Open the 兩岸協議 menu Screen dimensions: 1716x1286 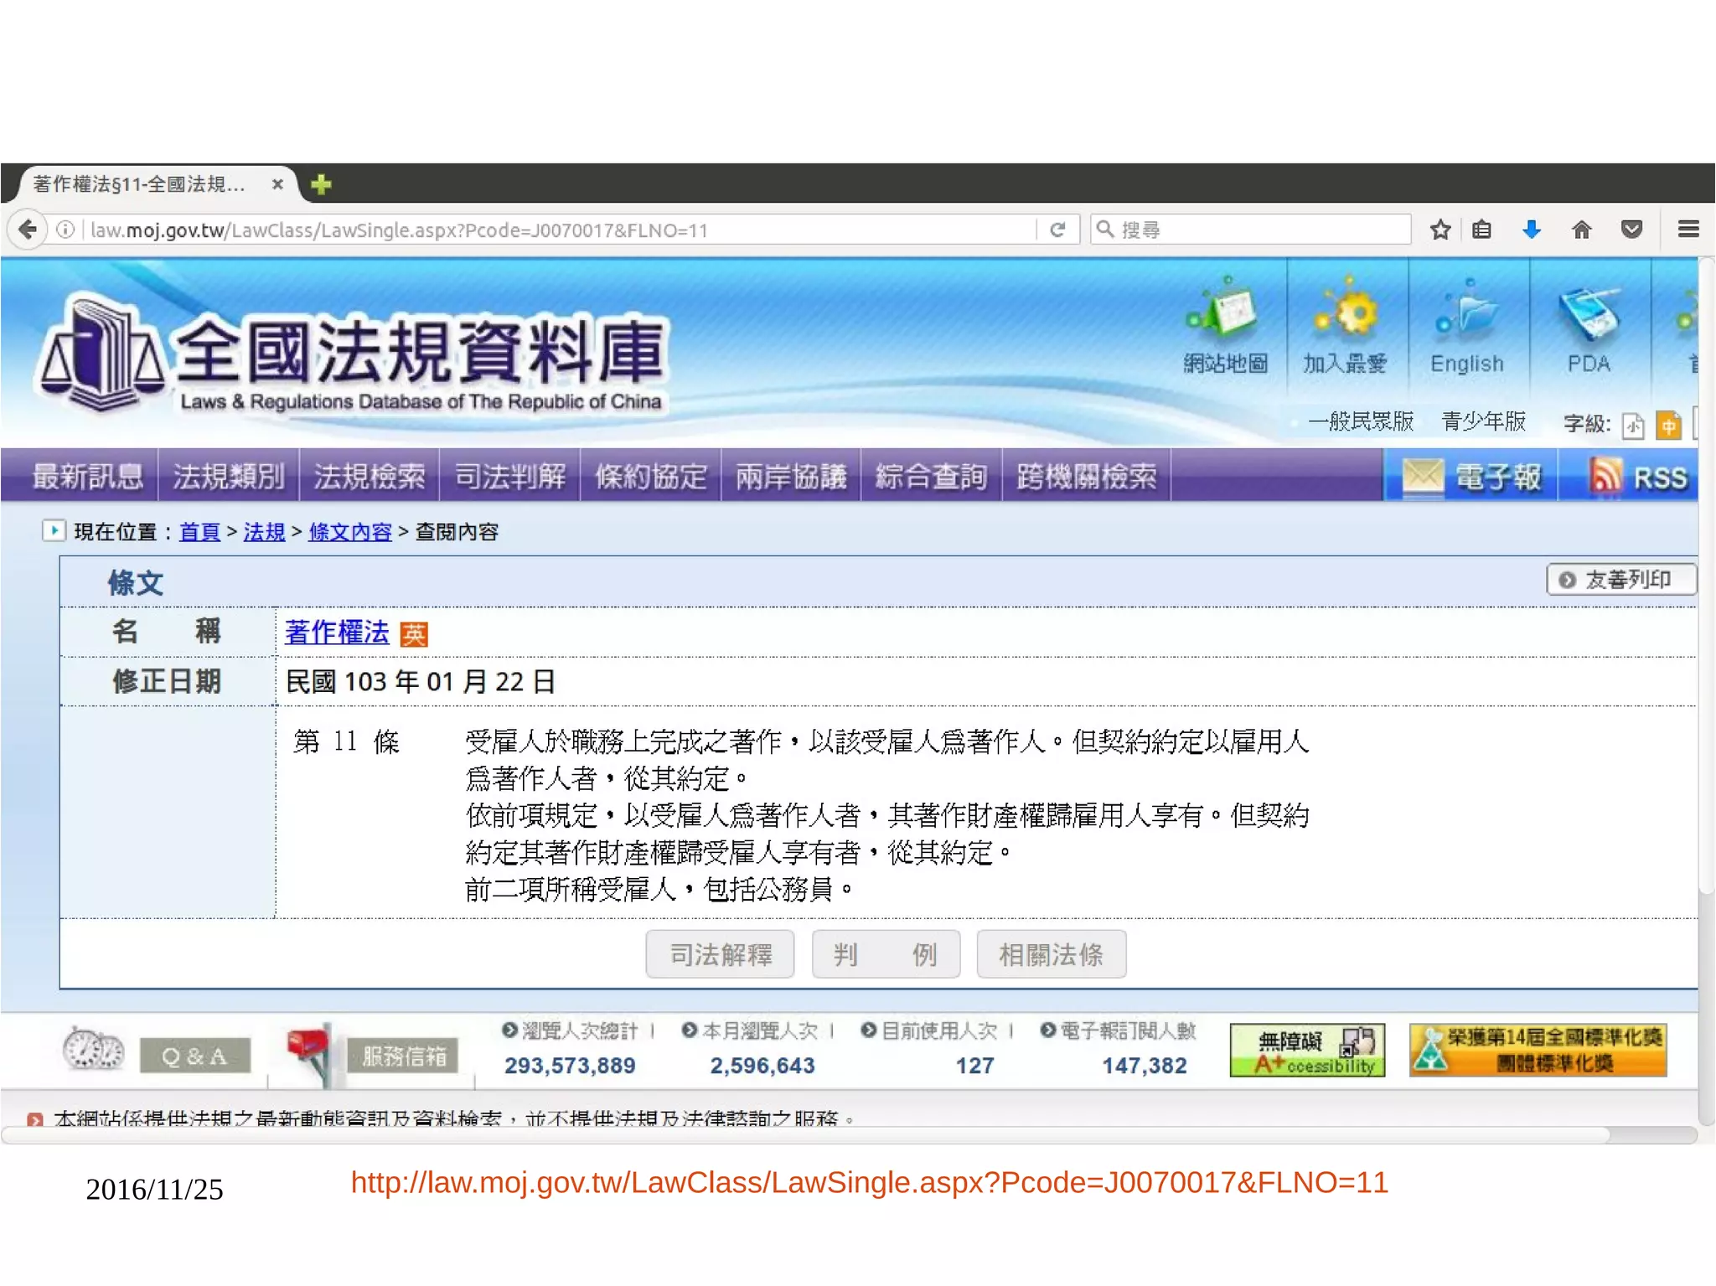point(791,477)
